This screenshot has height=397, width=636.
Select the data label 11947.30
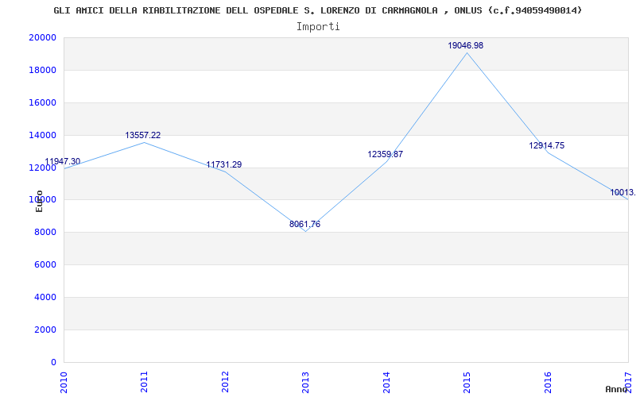click(x=63, y=162)
